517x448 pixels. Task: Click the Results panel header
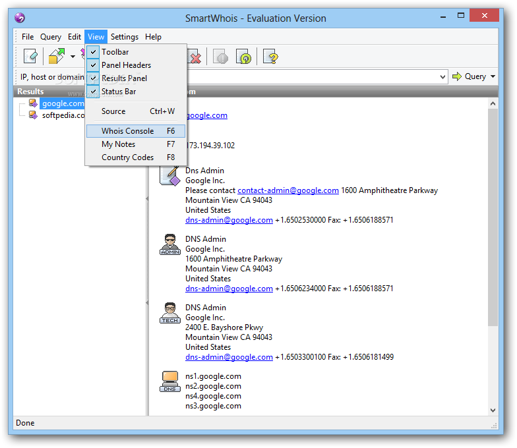pyautogui.click(x=49, y=91)
